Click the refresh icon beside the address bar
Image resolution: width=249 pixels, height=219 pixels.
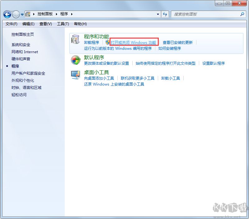pos(165,14)
